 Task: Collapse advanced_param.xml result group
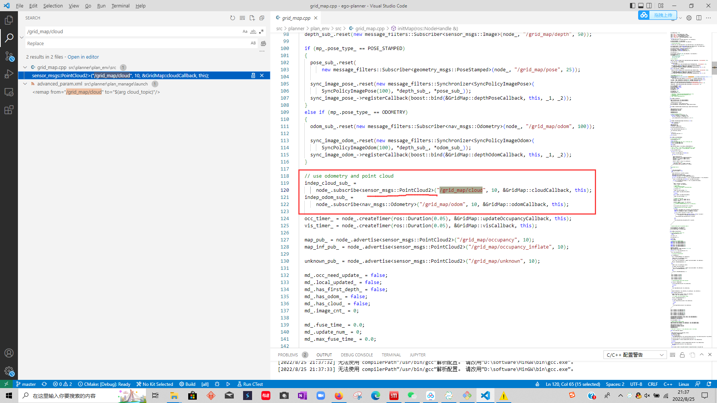pos(25,84)
